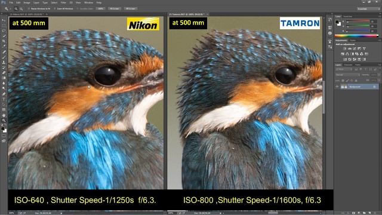This screenshot has width=382, height=215.
Task: Select the Pen tool
Action: [4, 94]
